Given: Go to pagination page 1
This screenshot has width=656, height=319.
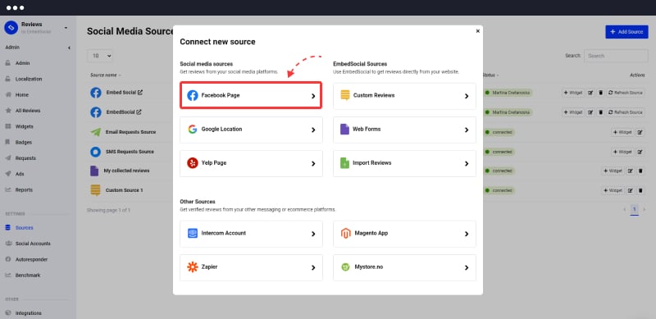Looking at the screenshot, I should tap(634, 209).
